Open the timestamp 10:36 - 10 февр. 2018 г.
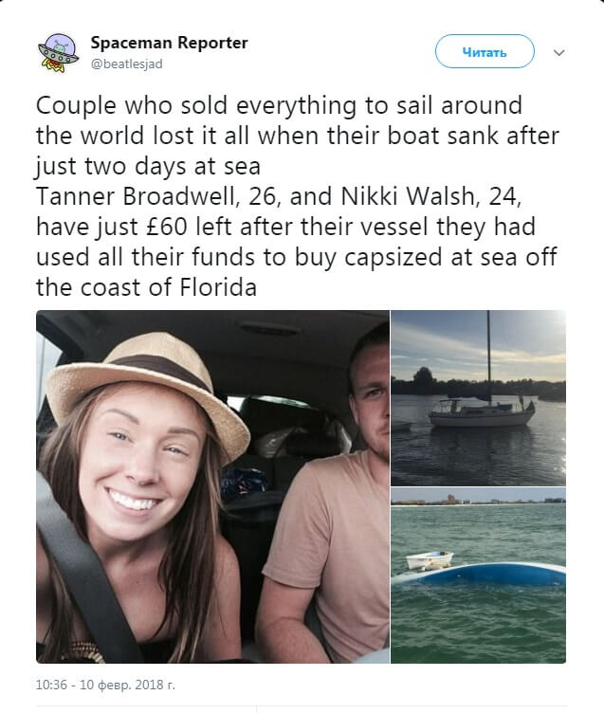Viewport: 604px width, 713px height. (105, 684)
